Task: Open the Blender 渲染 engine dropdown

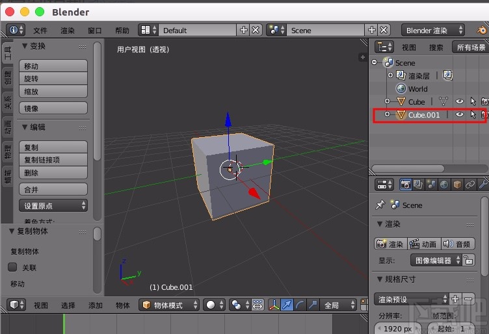Action: click(x=433, y=31)
